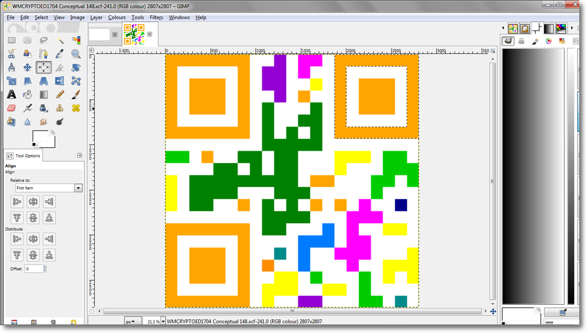Select the Pencil tool
This screenshot has width=588, height=334.
[x=60, y=94]
